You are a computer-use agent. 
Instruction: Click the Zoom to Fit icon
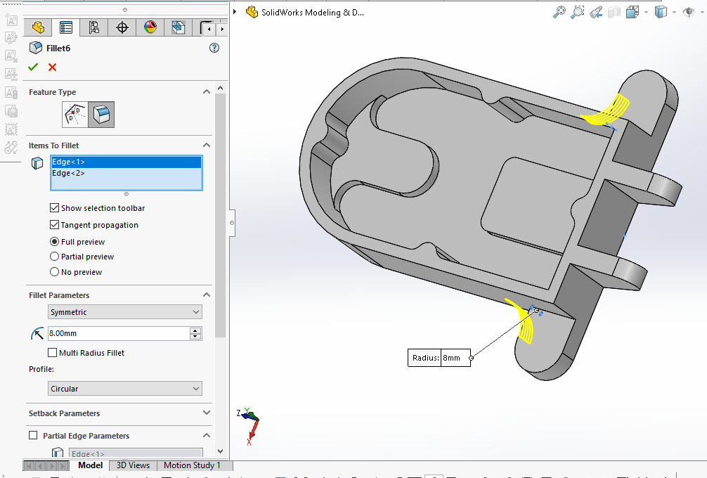pyautogui.click(x=559, y=12)
